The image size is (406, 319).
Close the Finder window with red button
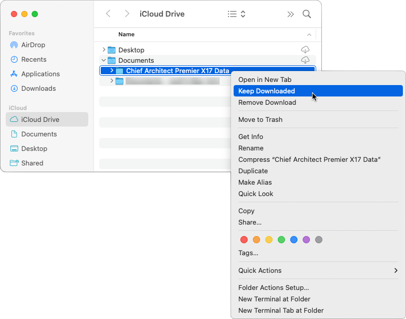(14, 14)
